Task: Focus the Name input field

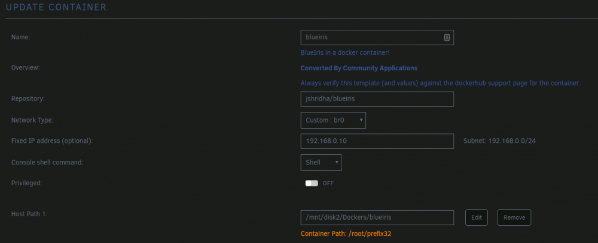Action: pyautogui.click(x=377, y=38)
